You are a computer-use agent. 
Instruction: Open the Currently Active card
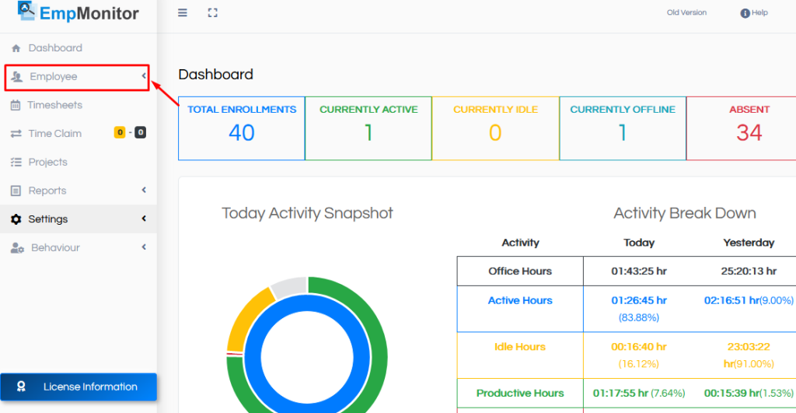(368, 128)
